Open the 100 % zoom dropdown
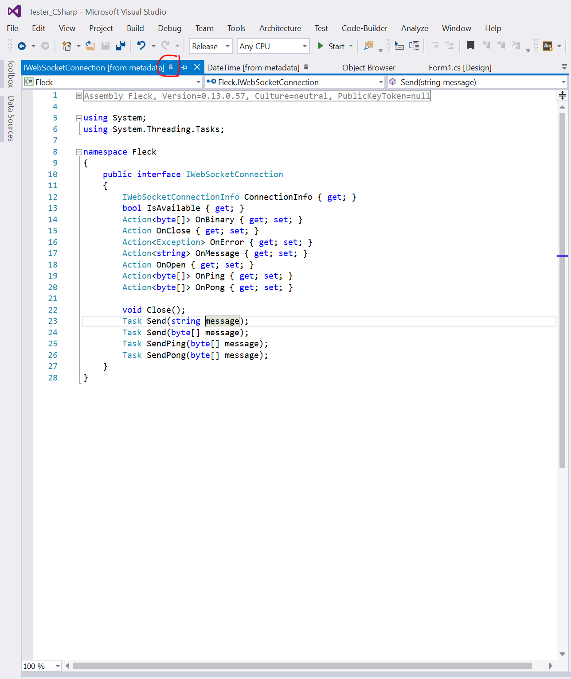571x679 pixels. [42, 666]
